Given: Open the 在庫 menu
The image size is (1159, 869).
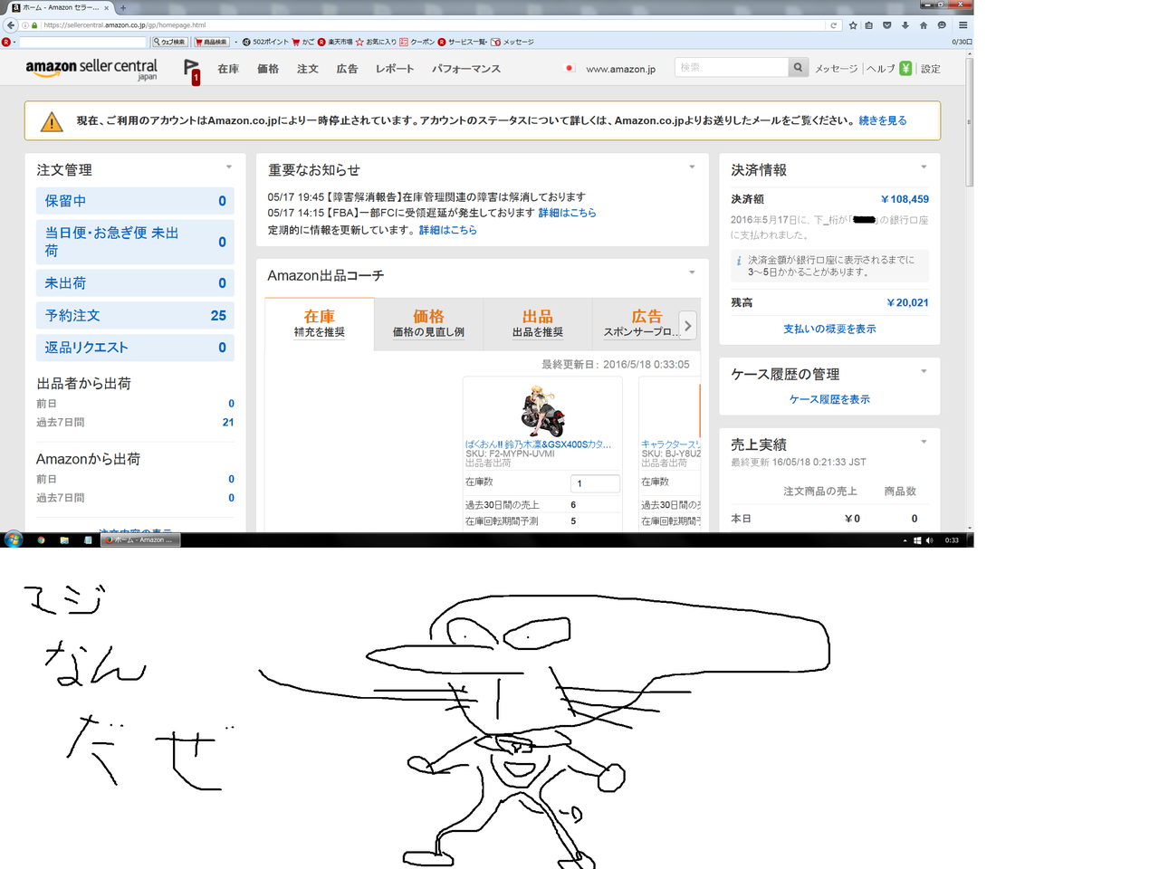Looking at the screenshot, I should 228,69.
